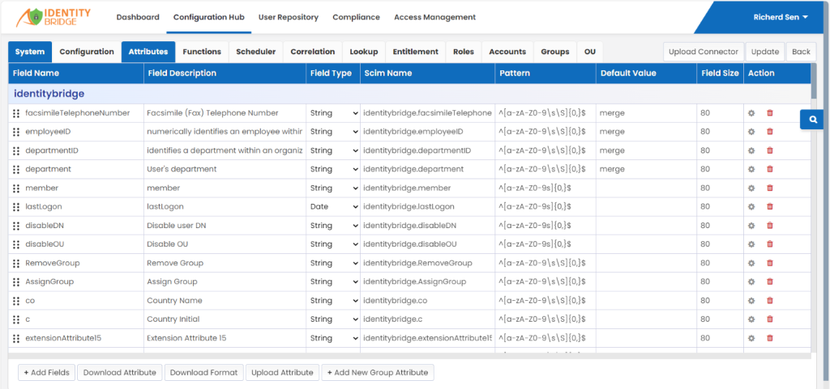Delete the employeeID attribute row
Image resolution: width=830 pixels, height=389 pixels.
pyautogui.click(x=770, y=132)
